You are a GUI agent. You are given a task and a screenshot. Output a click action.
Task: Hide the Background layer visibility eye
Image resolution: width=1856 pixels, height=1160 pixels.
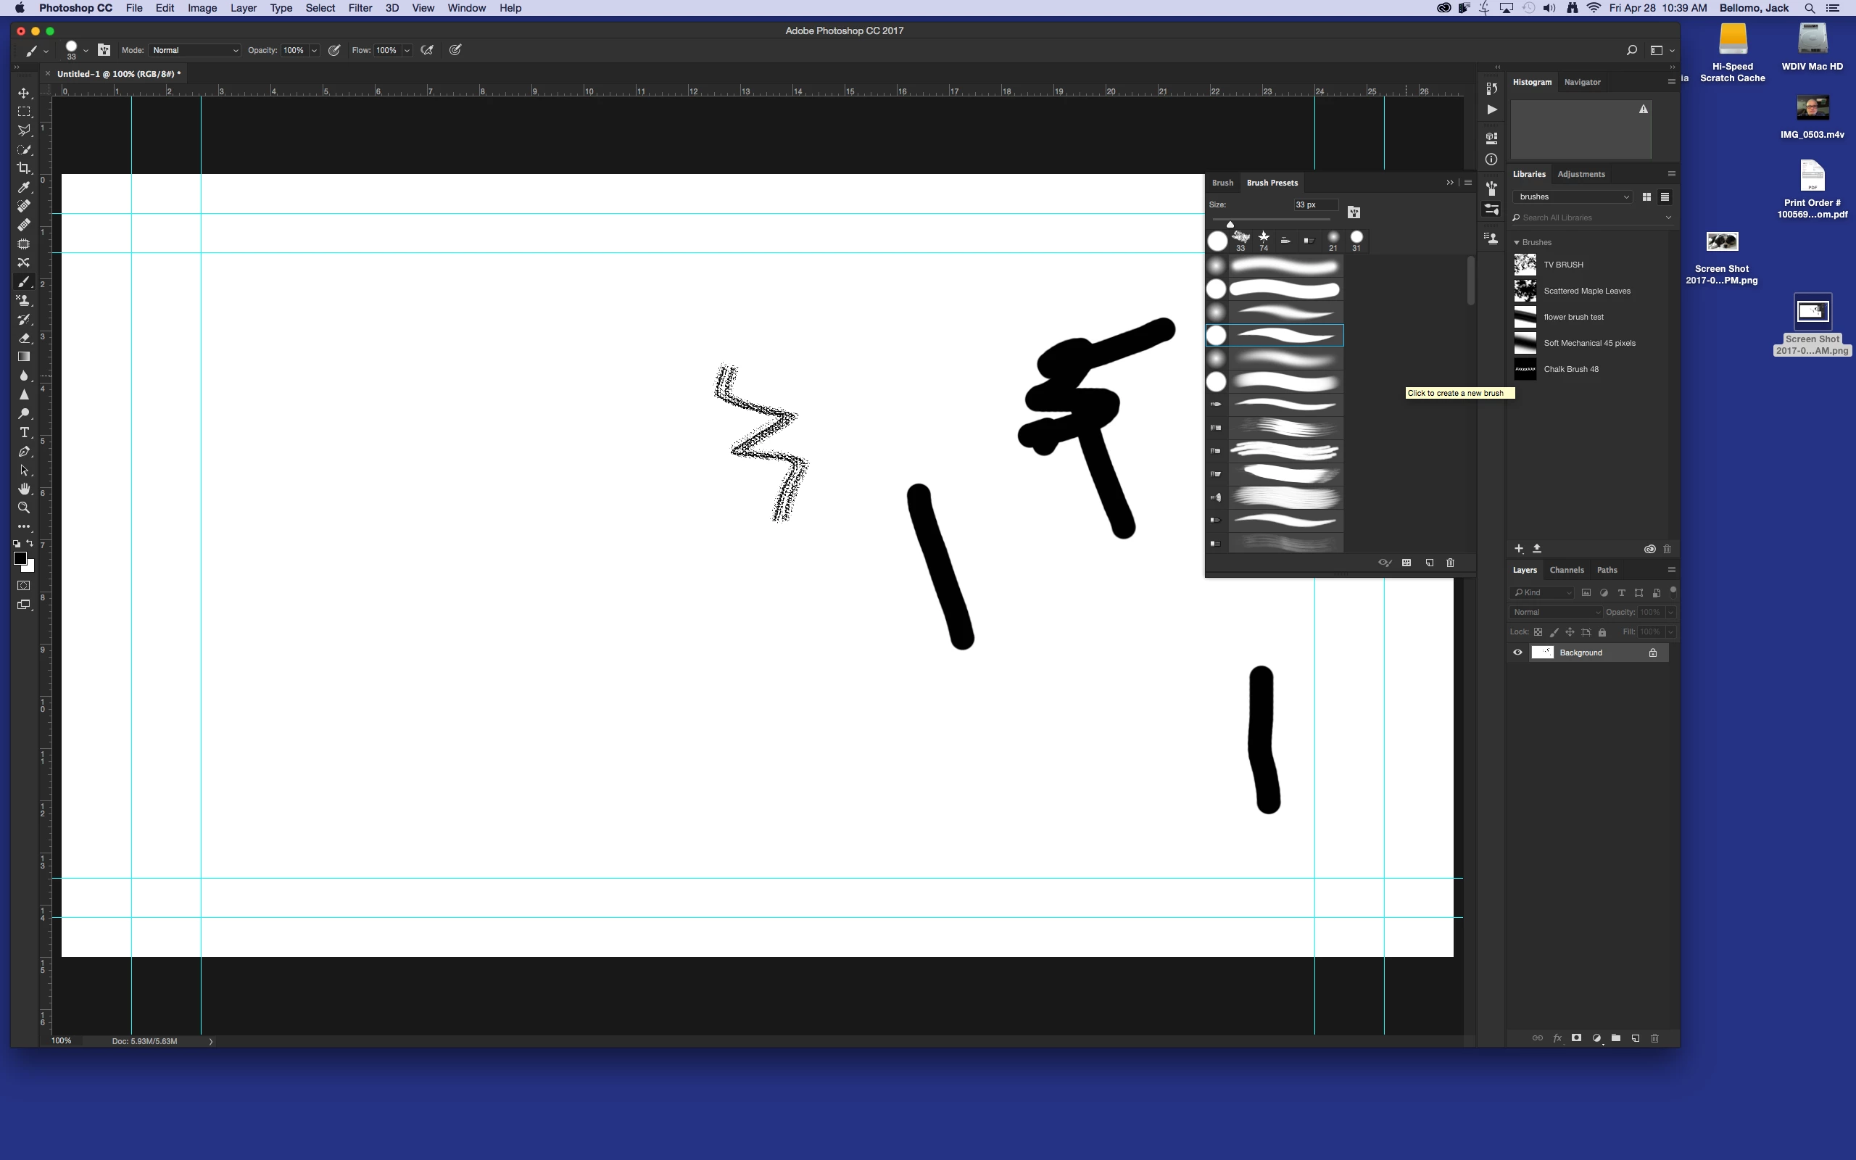click(x=1517, y=653)
